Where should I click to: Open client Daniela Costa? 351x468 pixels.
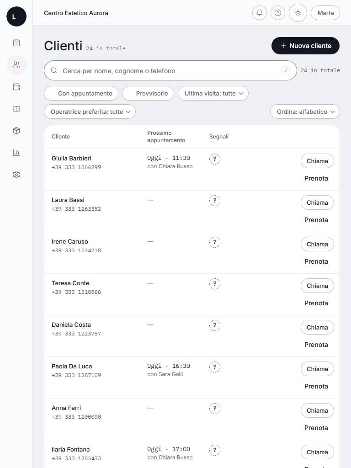click(71, 325)
